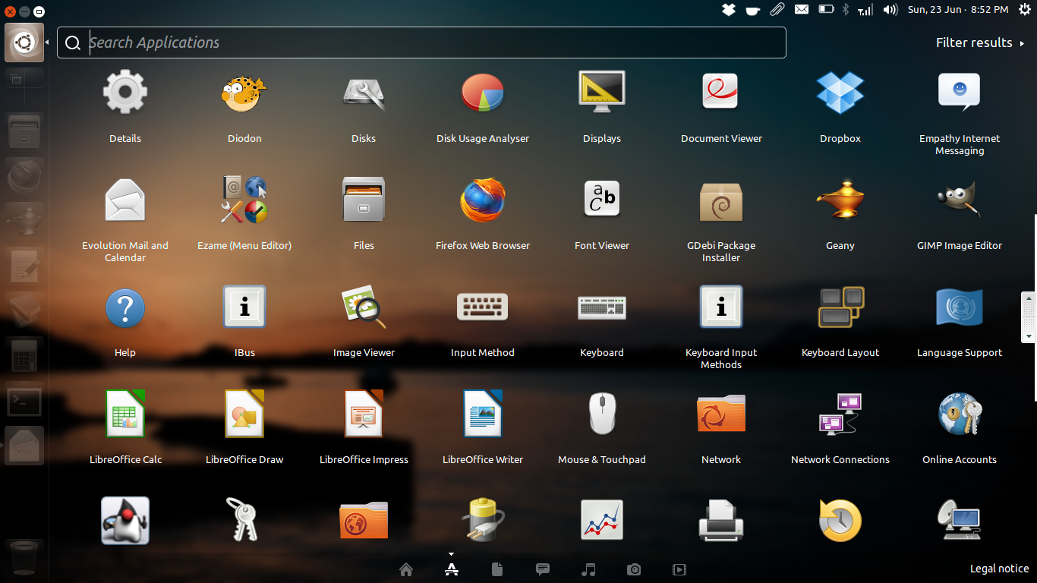1037x583 pixels.
Task: Open the Legal notice link
Action: pos(999,569)
